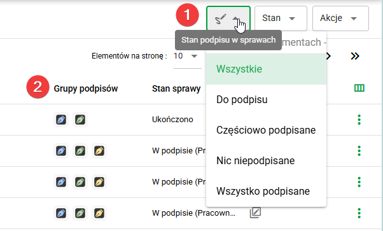
Task: Click green signature icon in the last row
Action: 80,213
